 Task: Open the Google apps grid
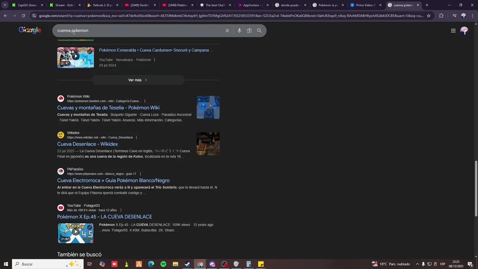pos(453,31)
